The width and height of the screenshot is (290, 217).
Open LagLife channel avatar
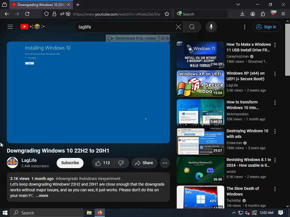(x=12, y=162)
